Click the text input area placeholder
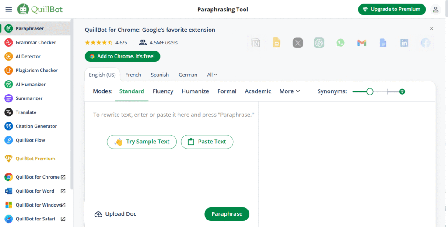The image size is (448, 227). 173,115
